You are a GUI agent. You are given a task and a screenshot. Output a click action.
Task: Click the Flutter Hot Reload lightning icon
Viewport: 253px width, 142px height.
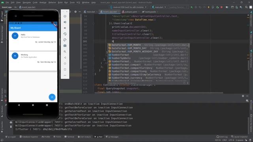[208, 7]
